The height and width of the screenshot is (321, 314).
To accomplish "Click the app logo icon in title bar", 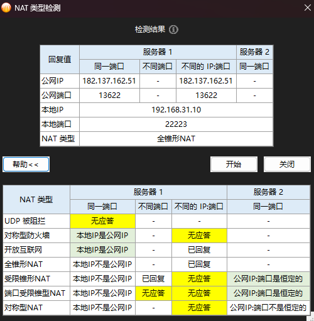I will coord(6,8).
